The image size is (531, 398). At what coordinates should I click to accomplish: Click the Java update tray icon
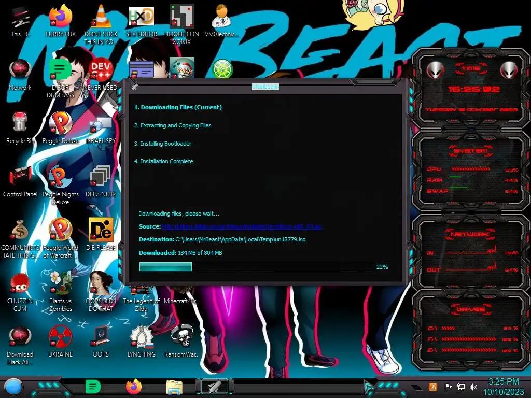coord(433,387)
